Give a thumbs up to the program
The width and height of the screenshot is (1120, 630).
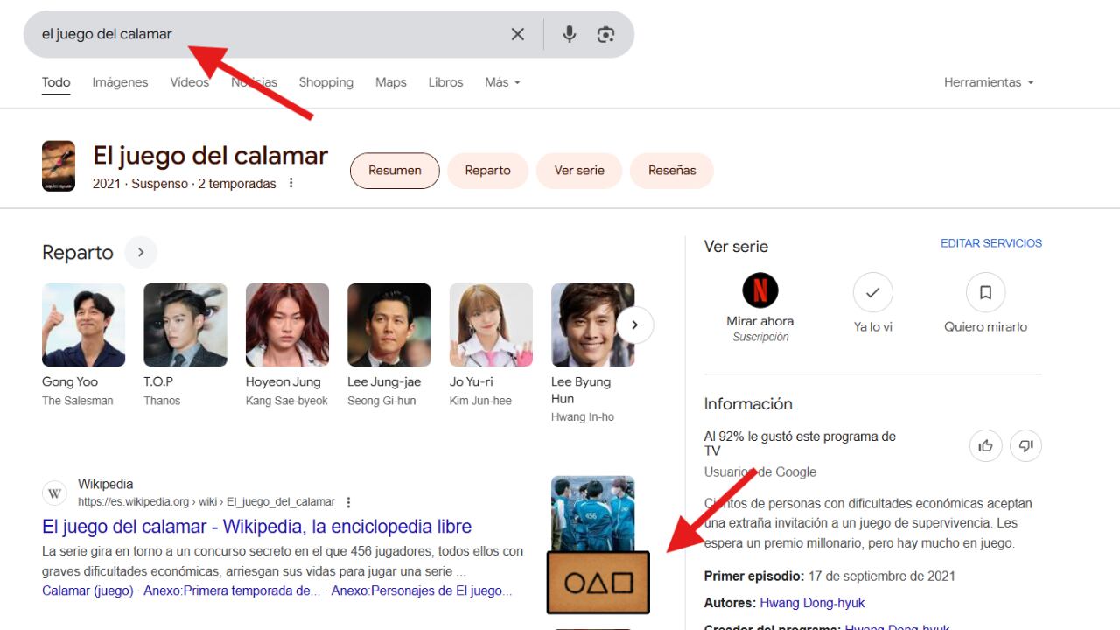coord(985,445)
